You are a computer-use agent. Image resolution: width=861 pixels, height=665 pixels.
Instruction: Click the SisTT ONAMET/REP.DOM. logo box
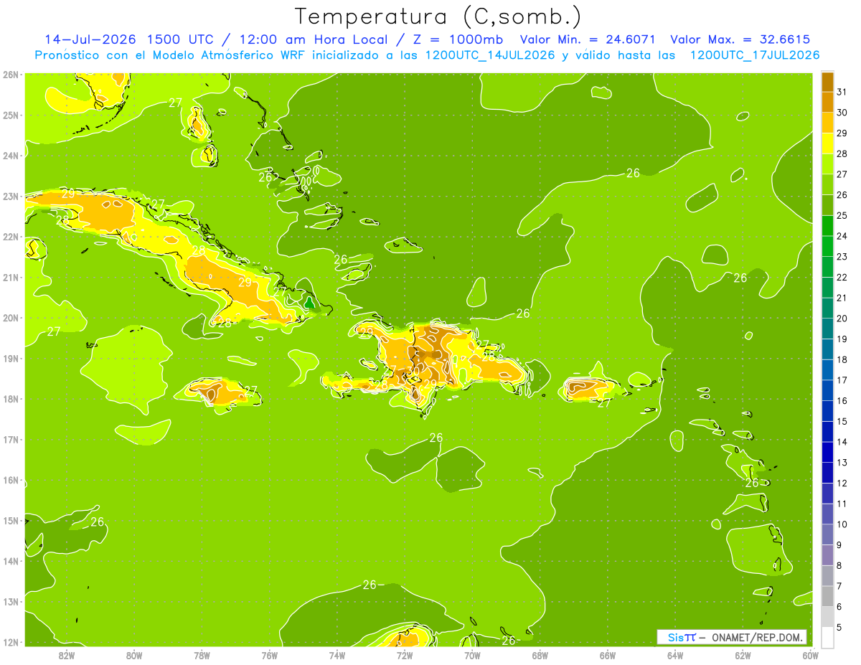(731, 637)
